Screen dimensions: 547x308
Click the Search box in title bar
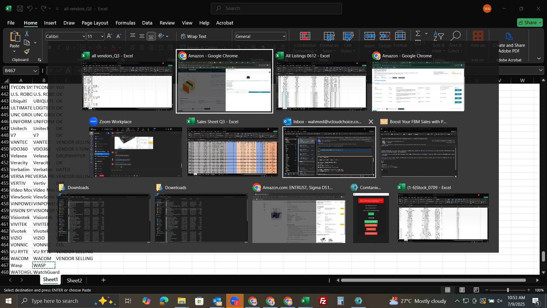click(276, 9)
